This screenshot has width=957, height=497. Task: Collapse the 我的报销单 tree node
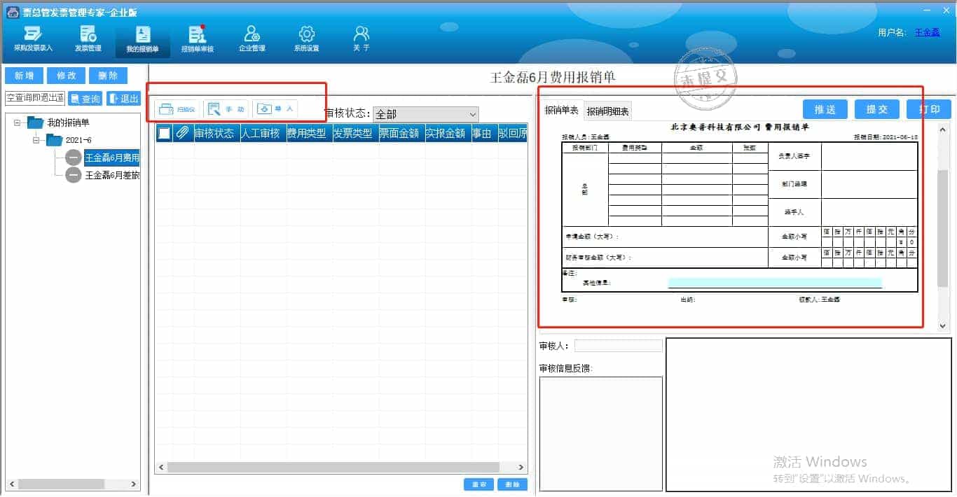point(18,122)
